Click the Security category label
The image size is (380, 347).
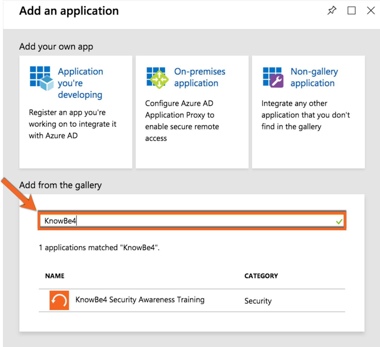coord(258,301)
